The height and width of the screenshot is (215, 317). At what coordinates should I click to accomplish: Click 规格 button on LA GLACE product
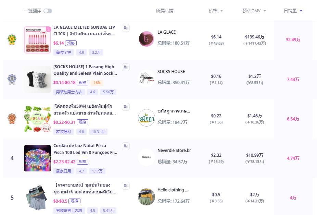click(x=71, y=43)
